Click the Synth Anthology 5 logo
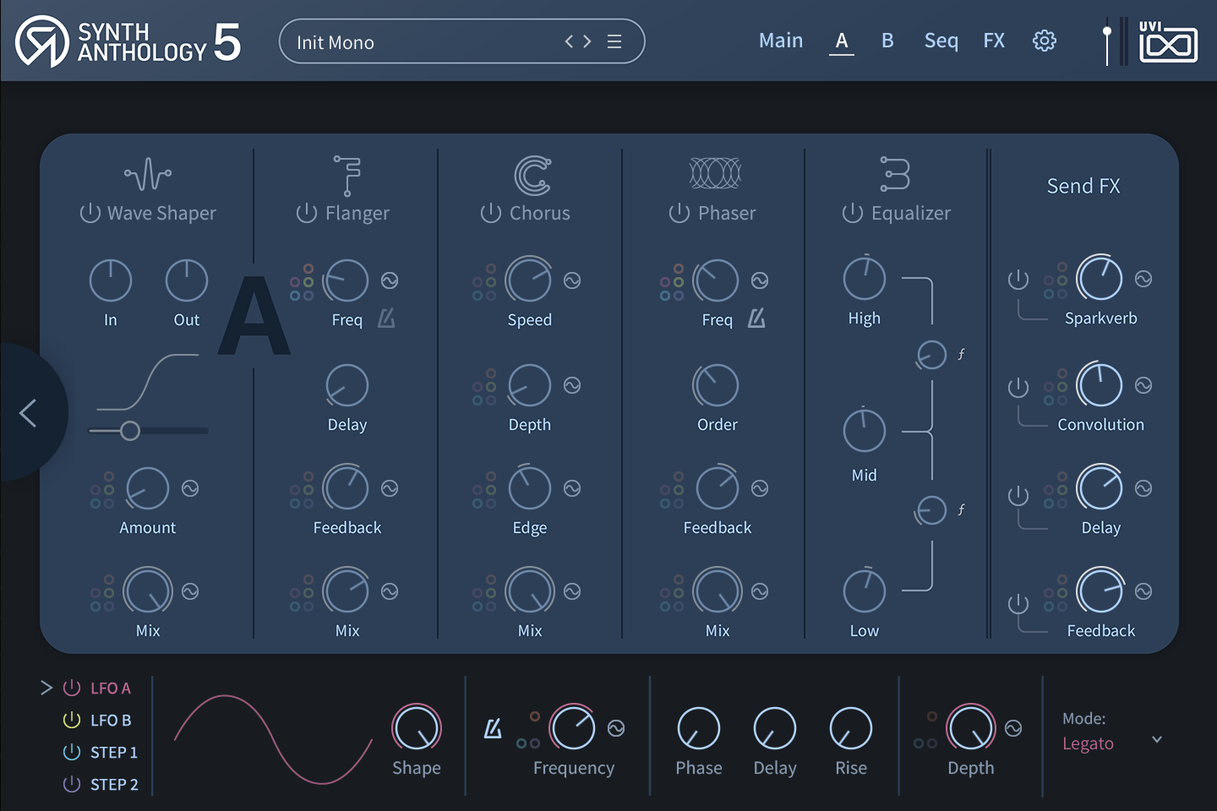 pos(128,41)
